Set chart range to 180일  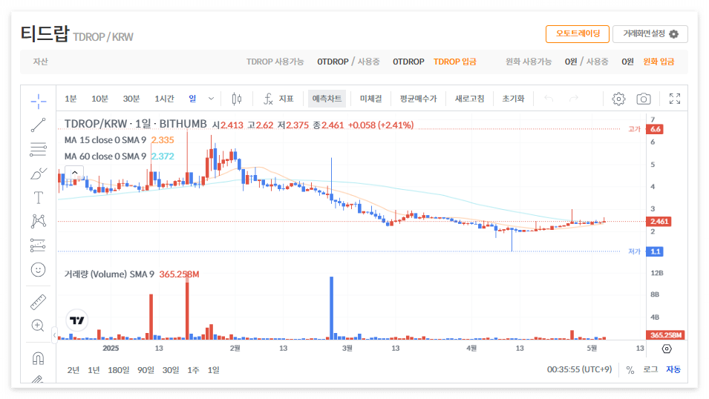[119, 370]
